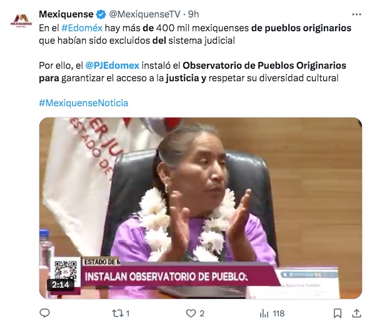Open the three-dot more options menu

coord(356,14)
